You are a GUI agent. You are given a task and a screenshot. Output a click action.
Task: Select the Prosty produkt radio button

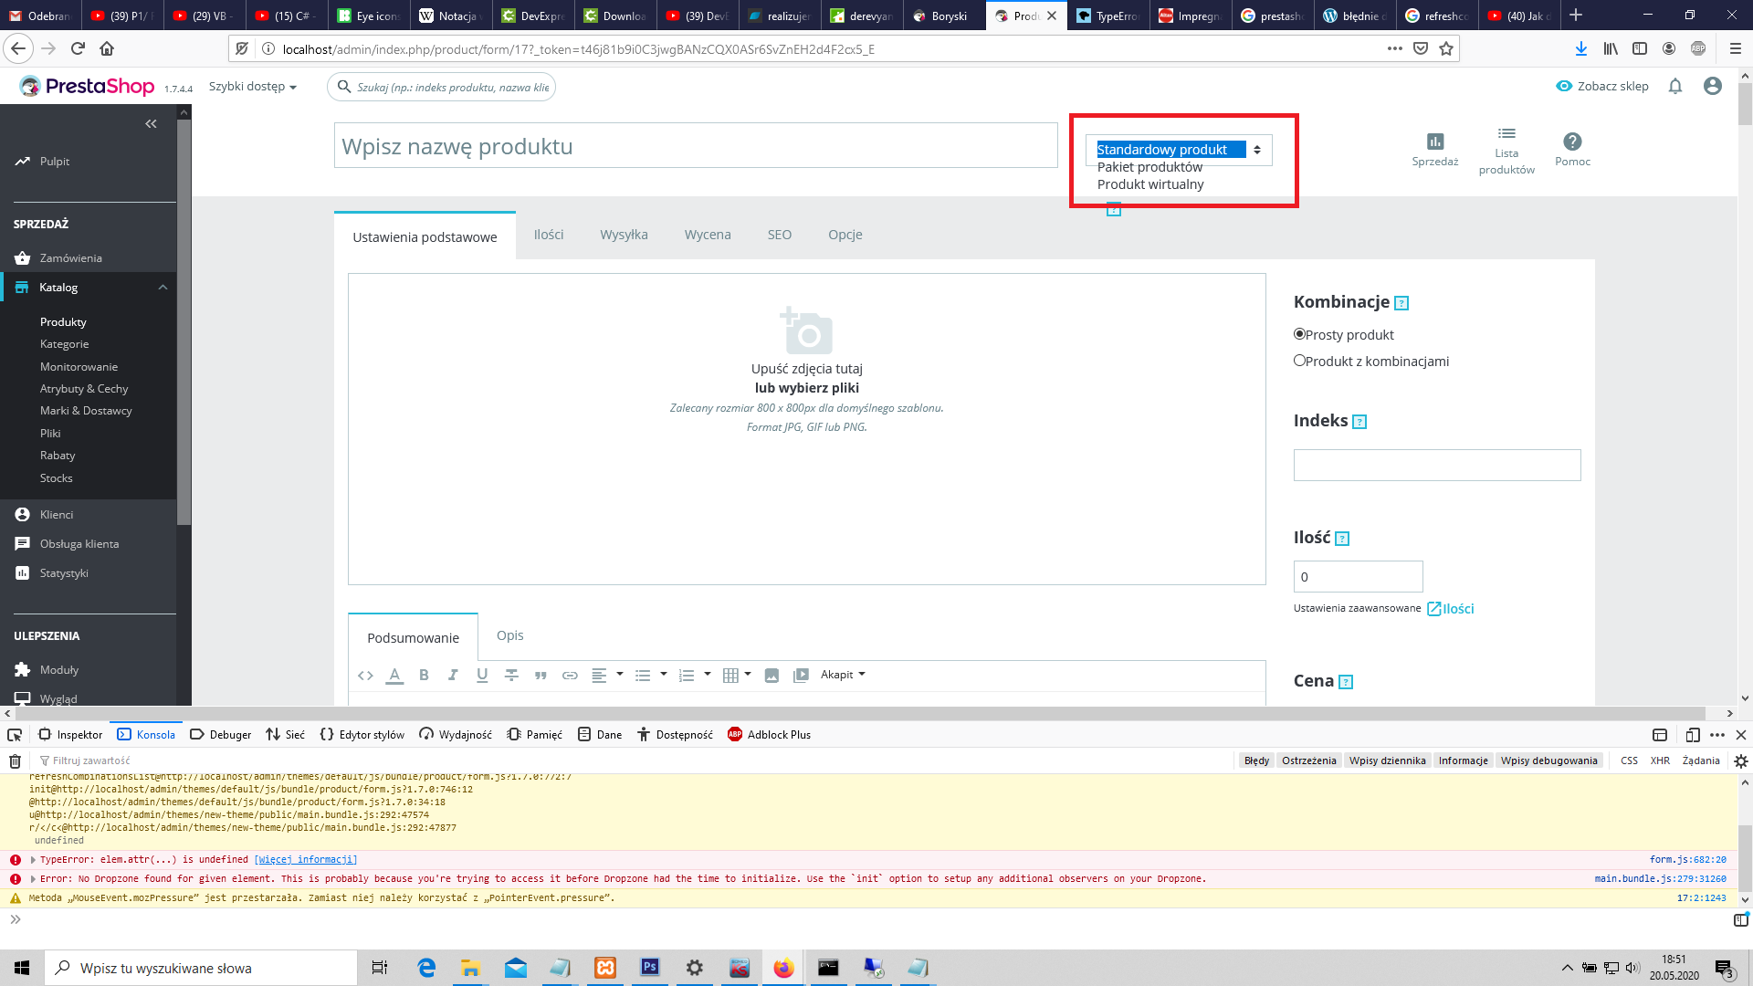pyautogui.click(x=1299, y=334)
